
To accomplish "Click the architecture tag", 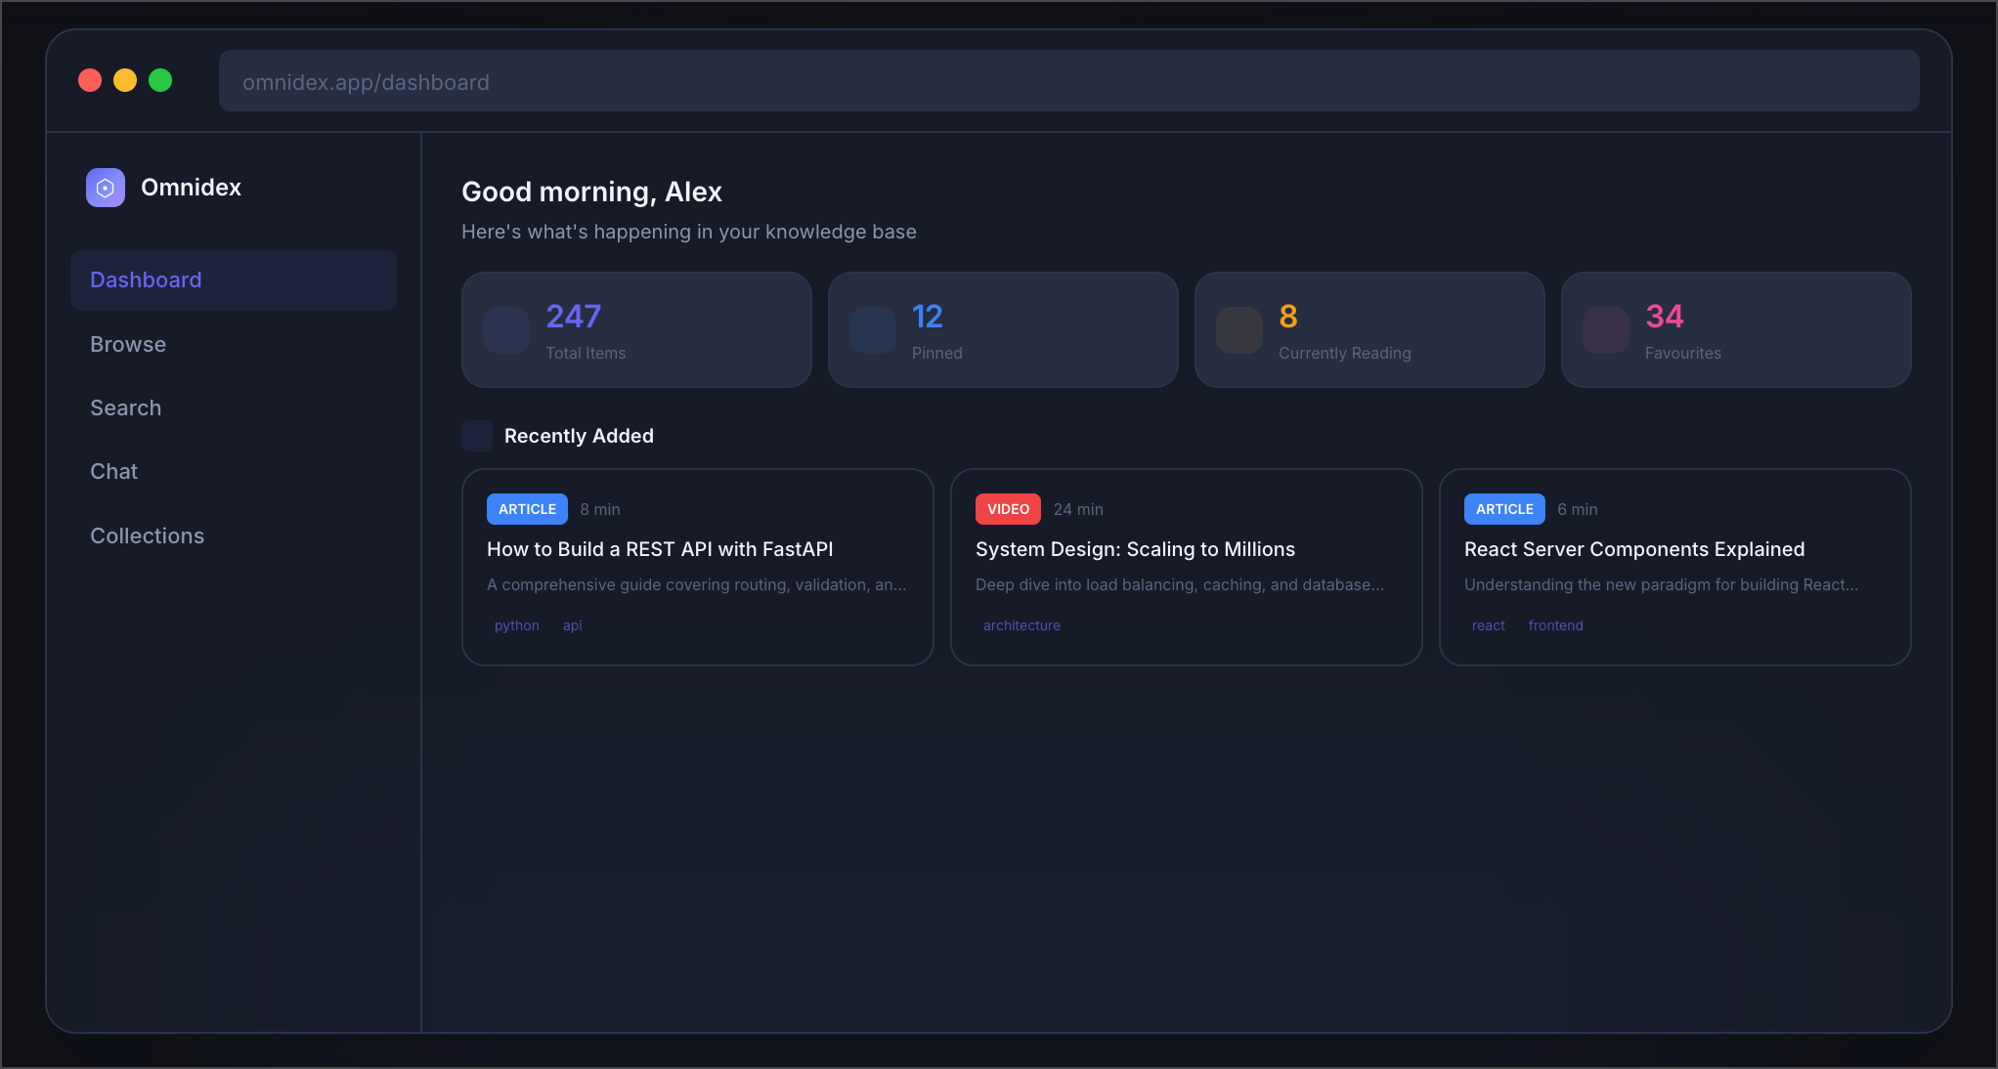I will tap(1021, 625).
